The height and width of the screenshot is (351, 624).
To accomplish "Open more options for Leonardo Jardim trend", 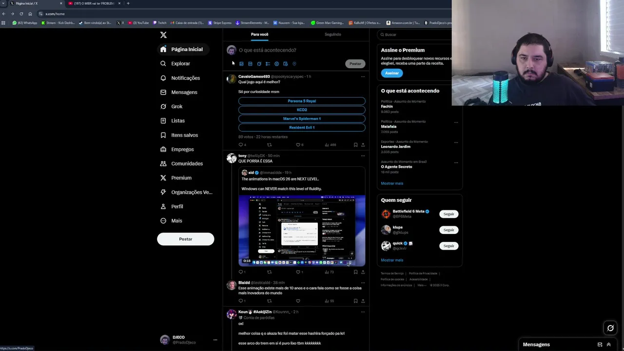I will point(456,142).
